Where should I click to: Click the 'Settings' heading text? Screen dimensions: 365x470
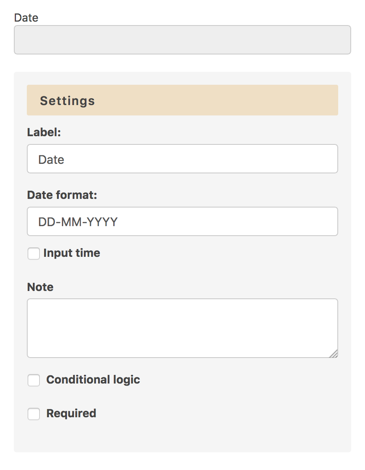pos(67,101)
